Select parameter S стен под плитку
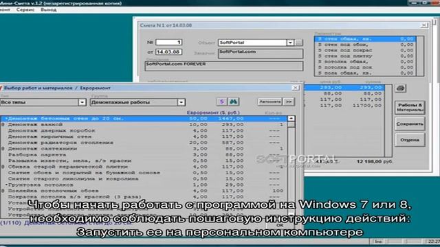This screenshot has width=440, height=247. tap(365, 56)
